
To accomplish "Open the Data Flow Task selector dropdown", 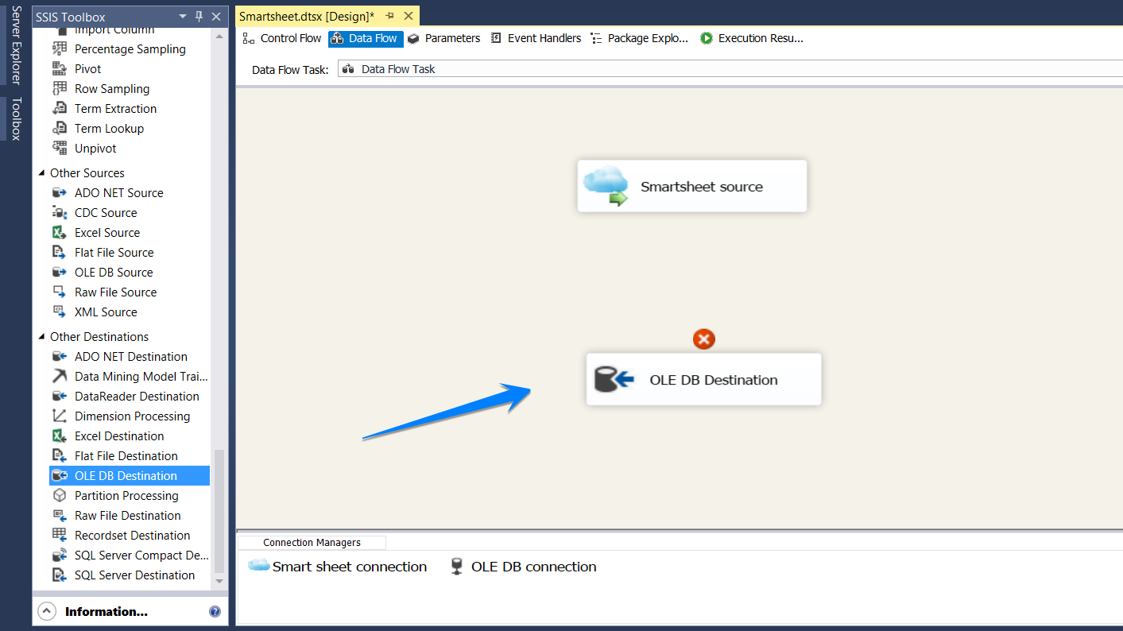I will pyautogui.click(x=730, y=69).
